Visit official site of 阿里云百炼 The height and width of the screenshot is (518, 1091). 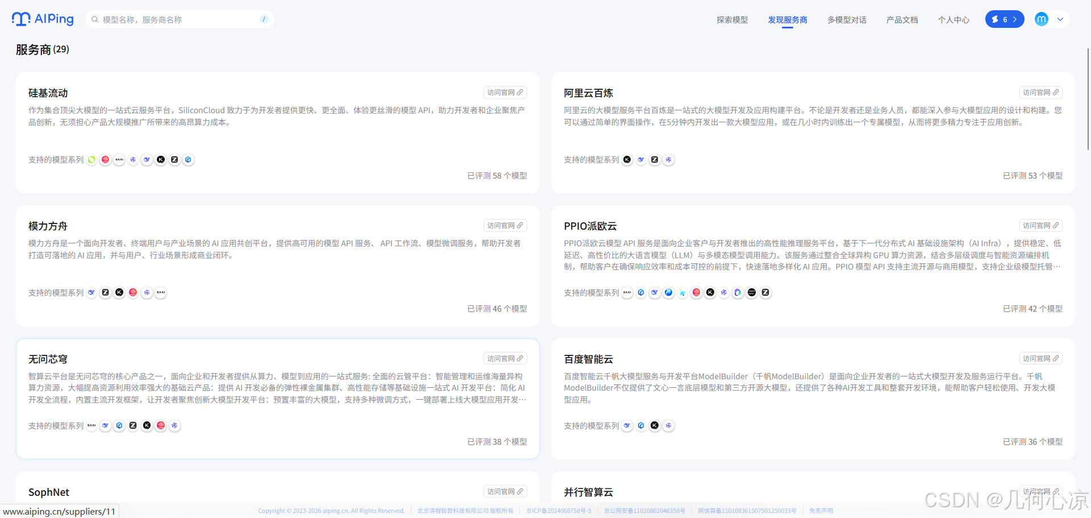[1041, 93]
